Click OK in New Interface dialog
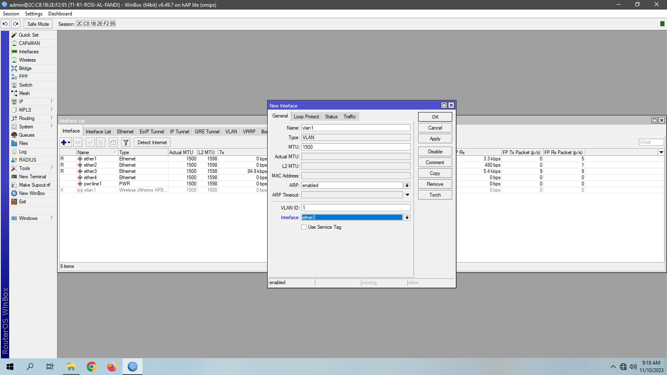667x375 pixels. point(435,117)
